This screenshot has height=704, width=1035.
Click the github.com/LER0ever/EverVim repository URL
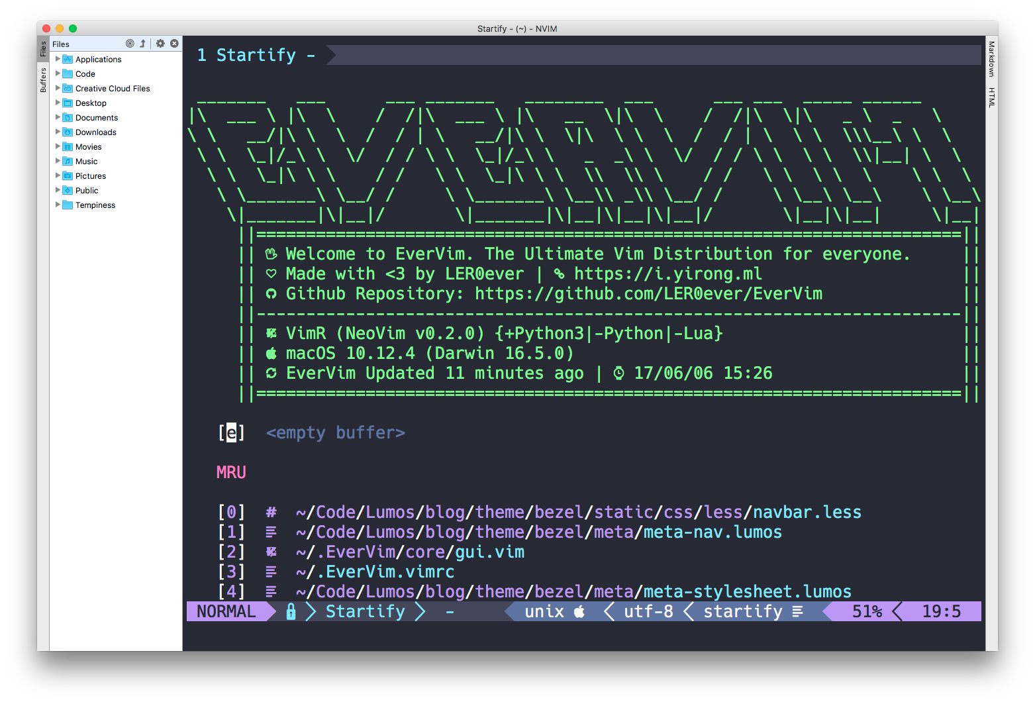649,293
